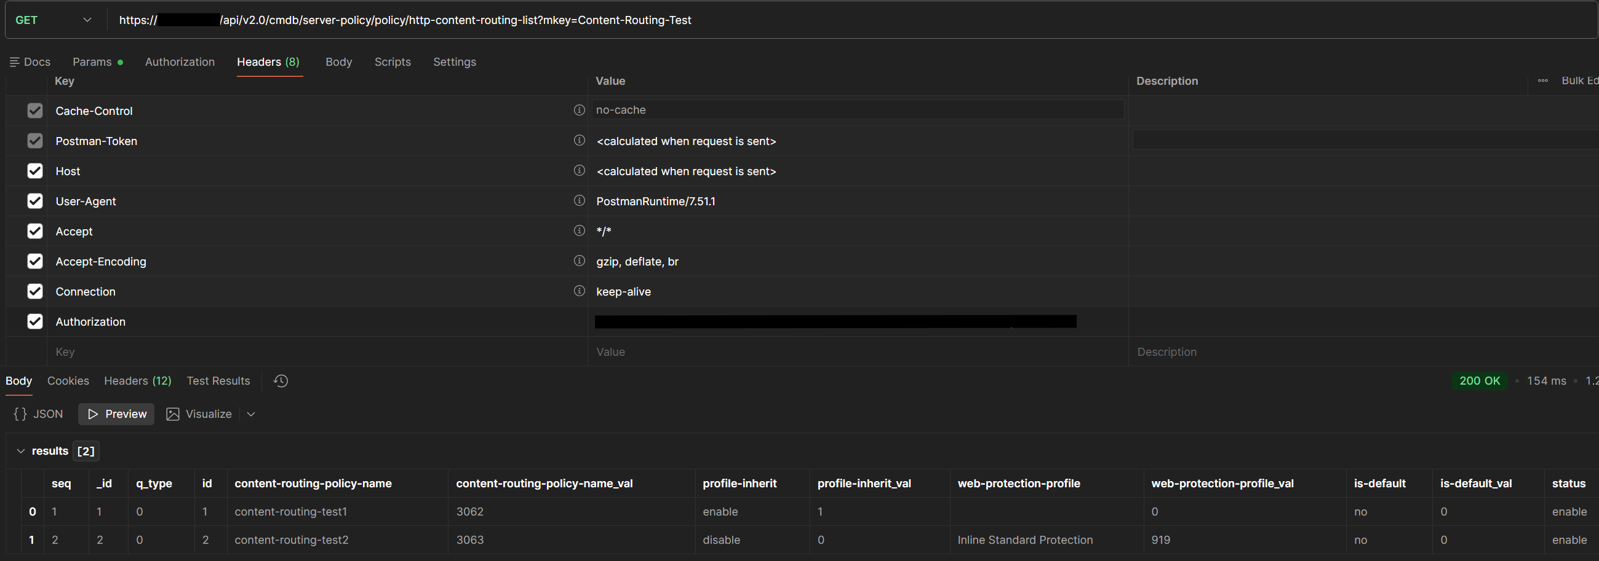This screenshot has width=1599, height=561.
Task: Click the status column header
Action: click(x=1569, y=484)
